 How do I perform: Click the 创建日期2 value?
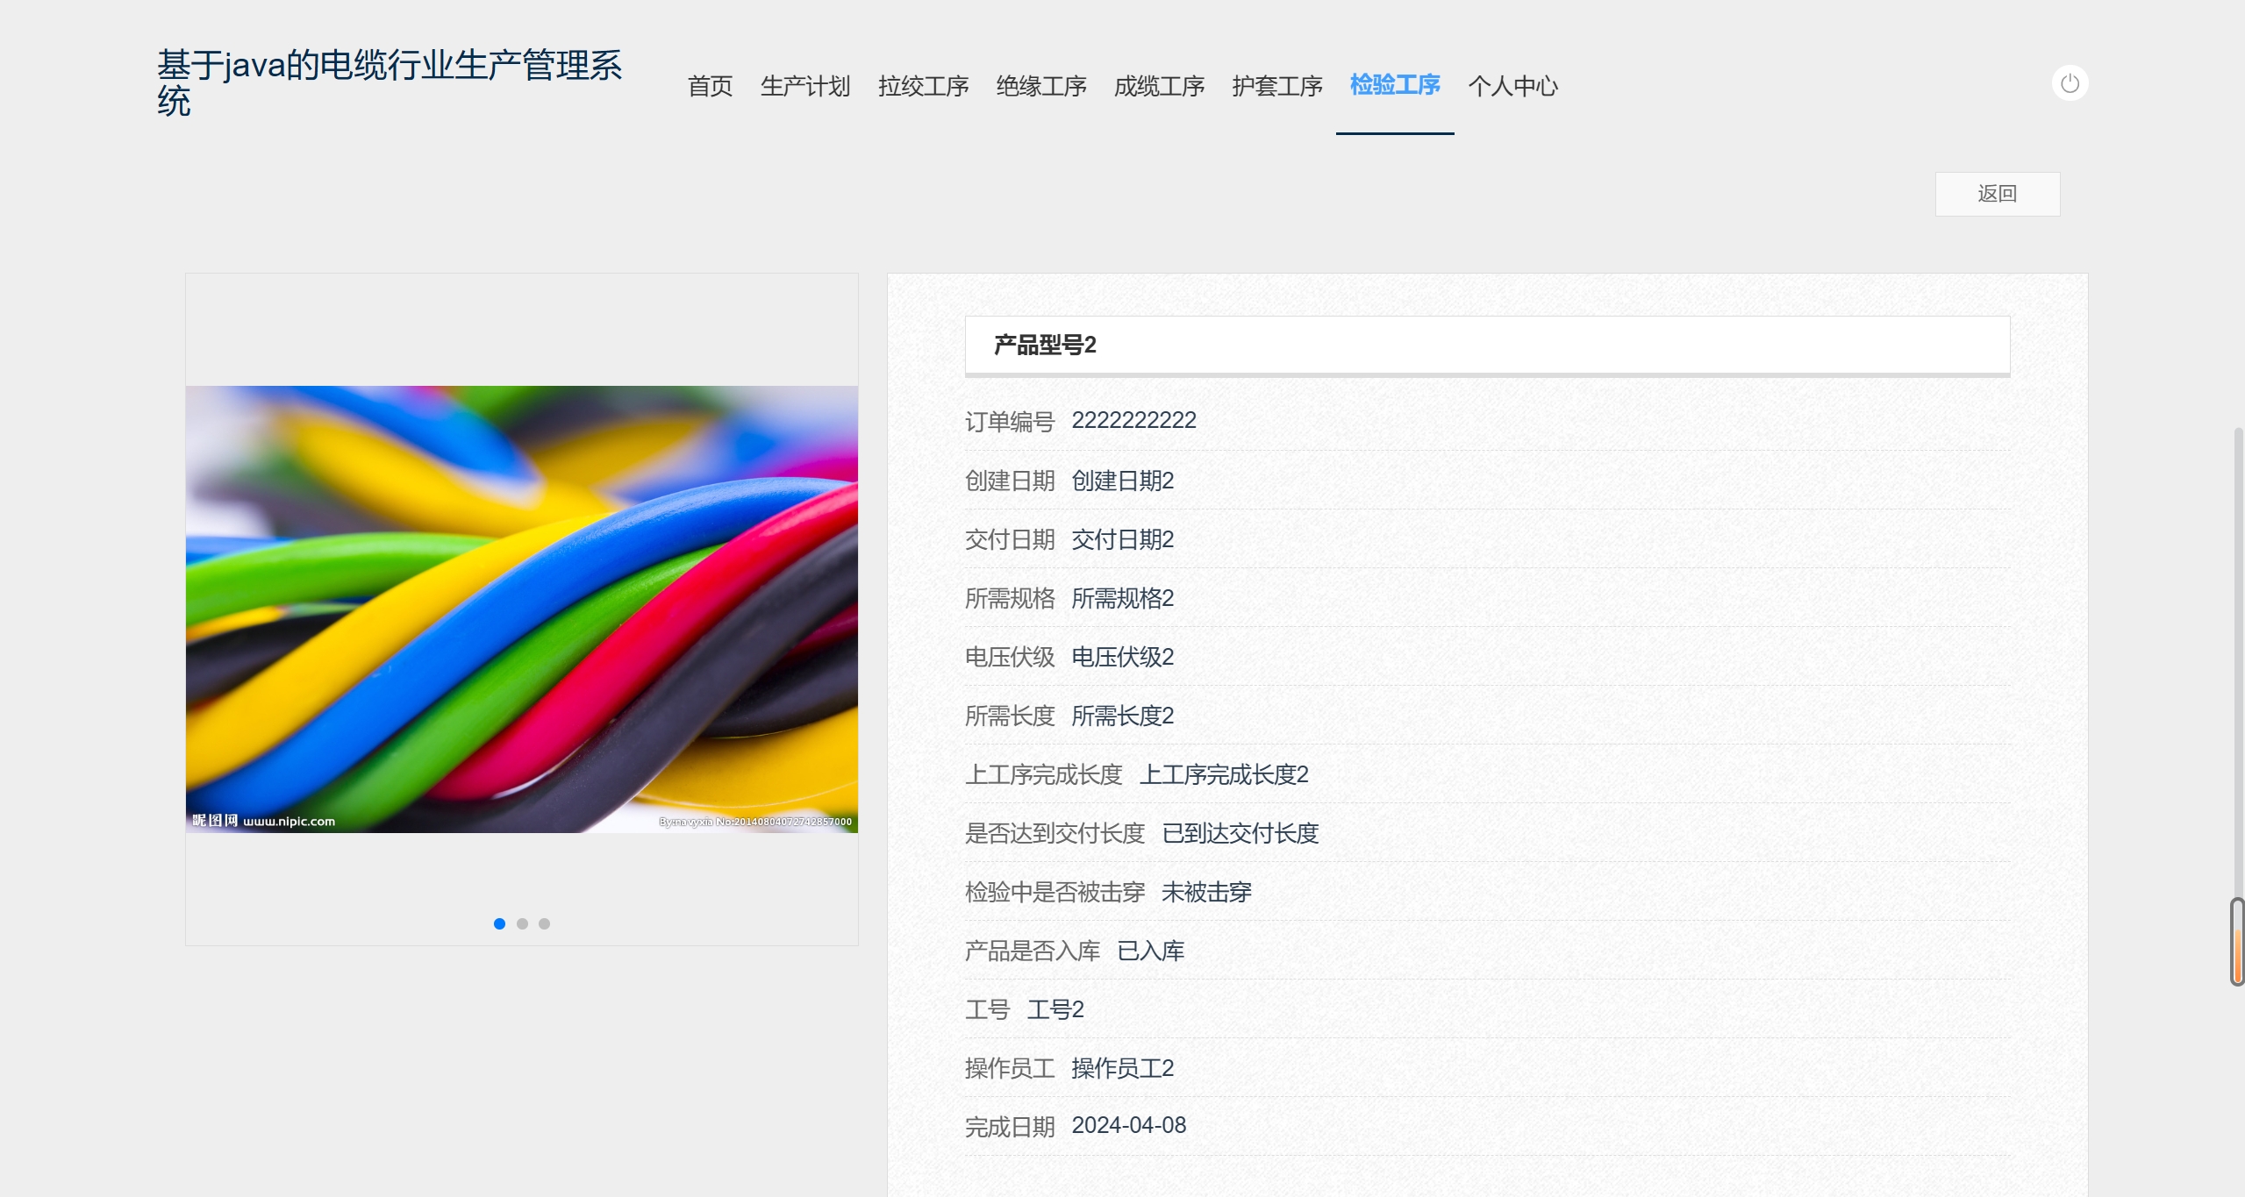(x=1122, y=481)
